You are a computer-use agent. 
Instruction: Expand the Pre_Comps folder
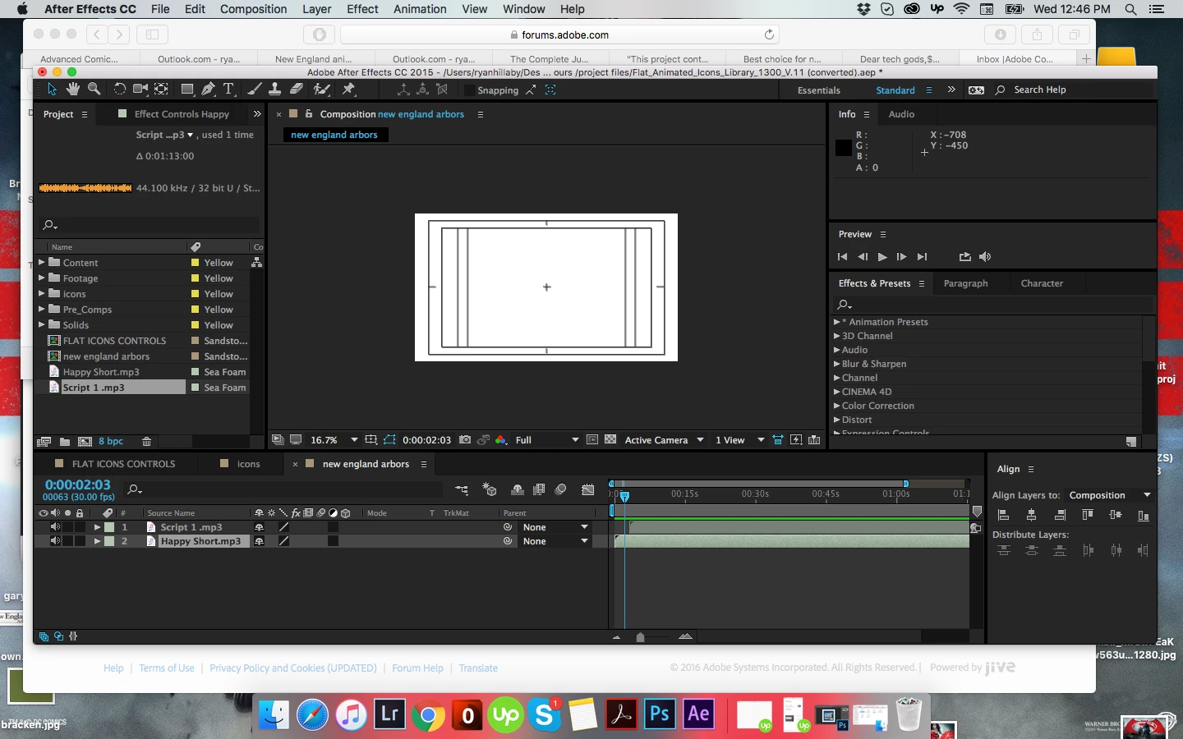pyautogui.click(x=42, y=310)
